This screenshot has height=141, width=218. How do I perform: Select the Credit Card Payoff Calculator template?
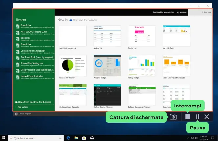tap(176, 67)
